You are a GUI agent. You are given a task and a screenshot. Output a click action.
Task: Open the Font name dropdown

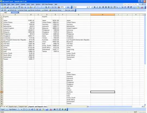[87, 7]
